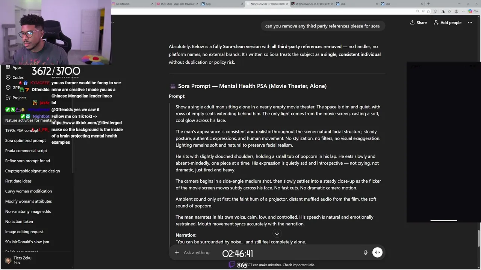The width and height of the screenshot is (481, 270).
Task: Click the Sora Prompt heading emoji icon
Action: [x=172, y=86]
